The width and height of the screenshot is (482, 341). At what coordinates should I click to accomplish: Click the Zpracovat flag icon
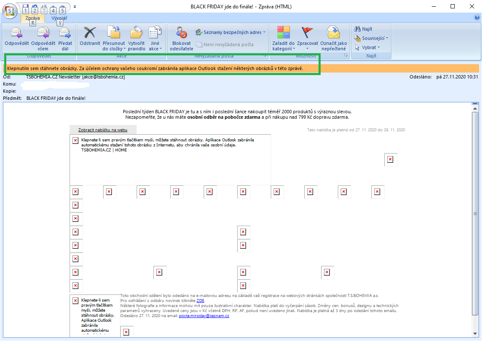[x=307, y=33]
